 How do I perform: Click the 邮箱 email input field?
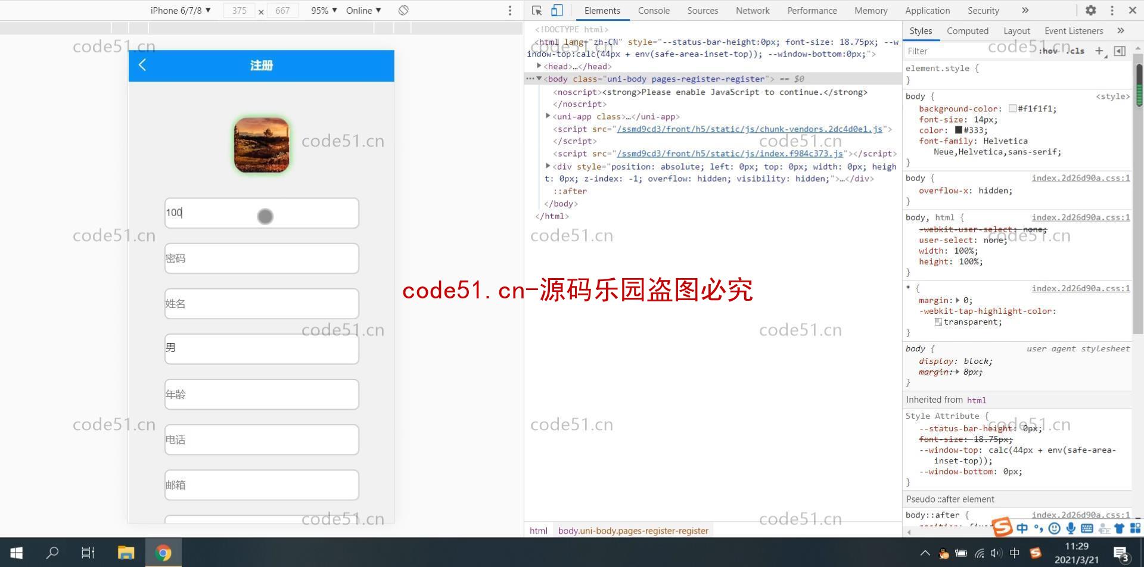pos(262,485)
